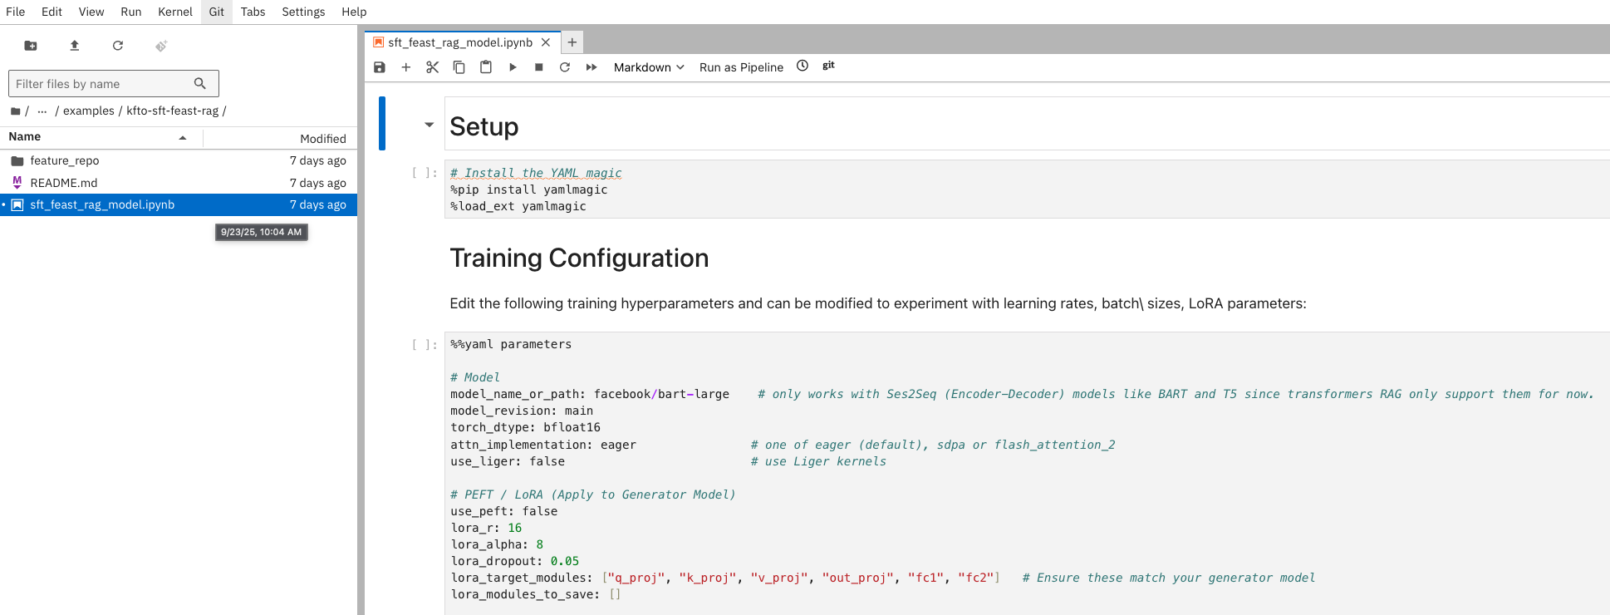Restart kernel and run all cells

(x=591, y=67)
